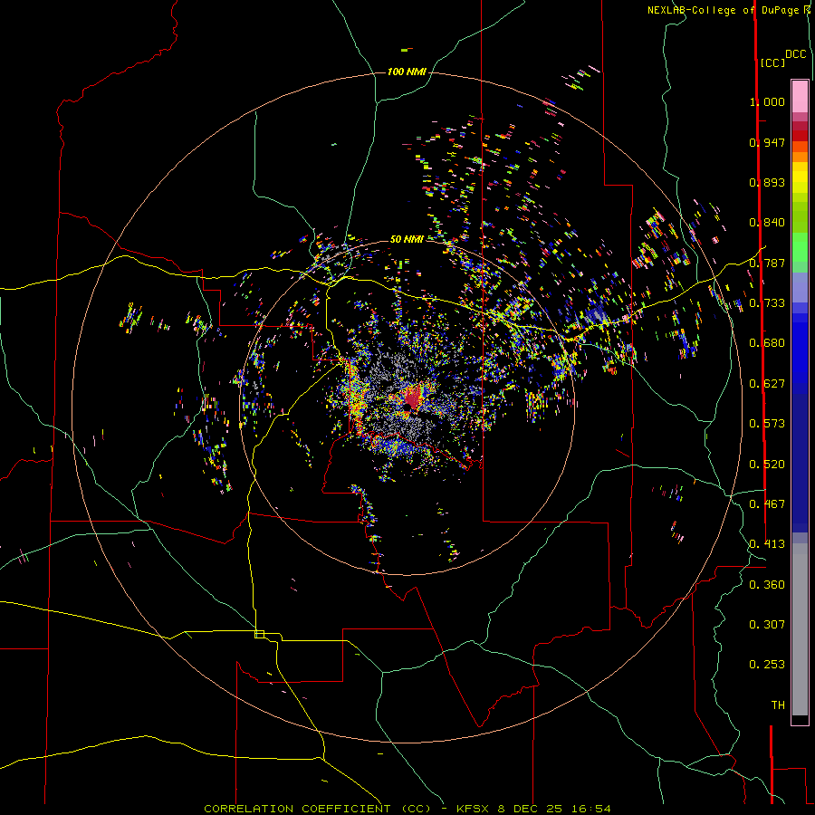
Task: Select the 0.467 scale value
Action: click(767, 504)
